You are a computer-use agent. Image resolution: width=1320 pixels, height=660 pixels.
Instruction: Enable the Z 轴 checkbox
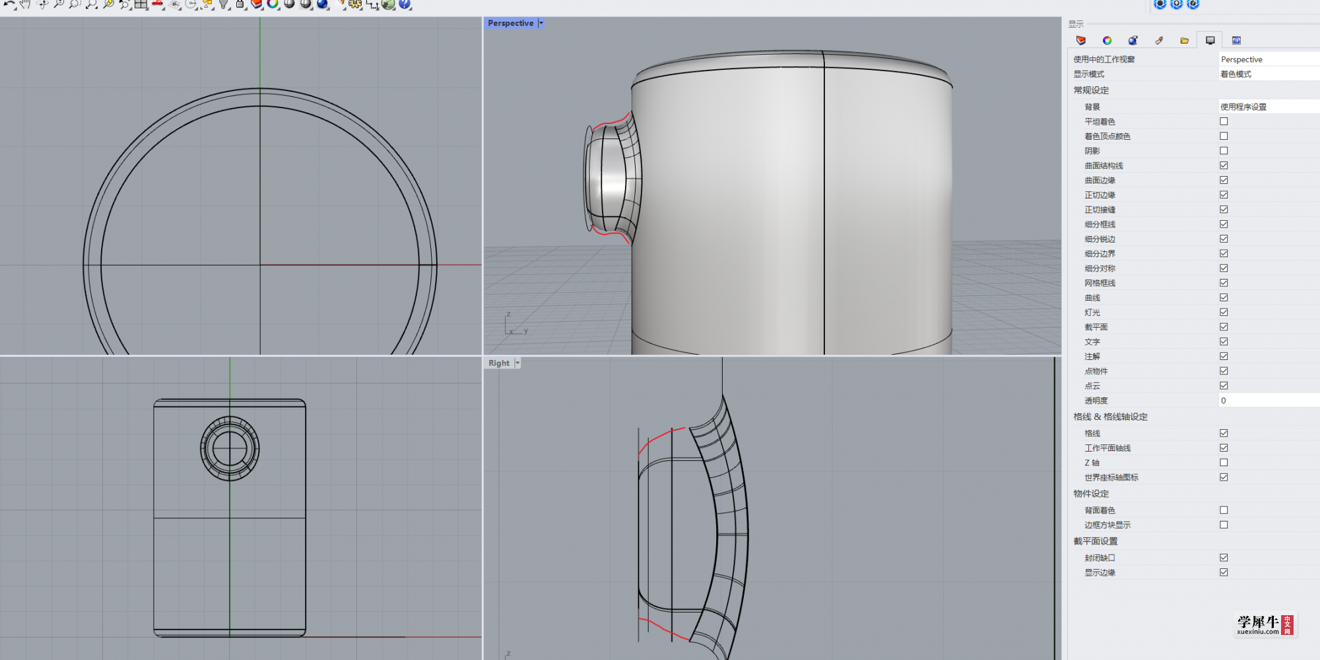(1224, 462)
